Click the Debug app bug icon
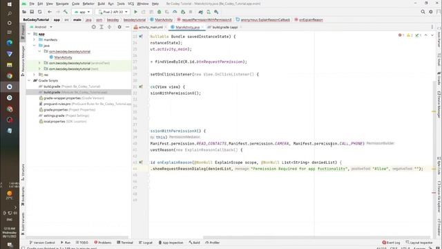The image size is (442, 249). coord(160,12)
